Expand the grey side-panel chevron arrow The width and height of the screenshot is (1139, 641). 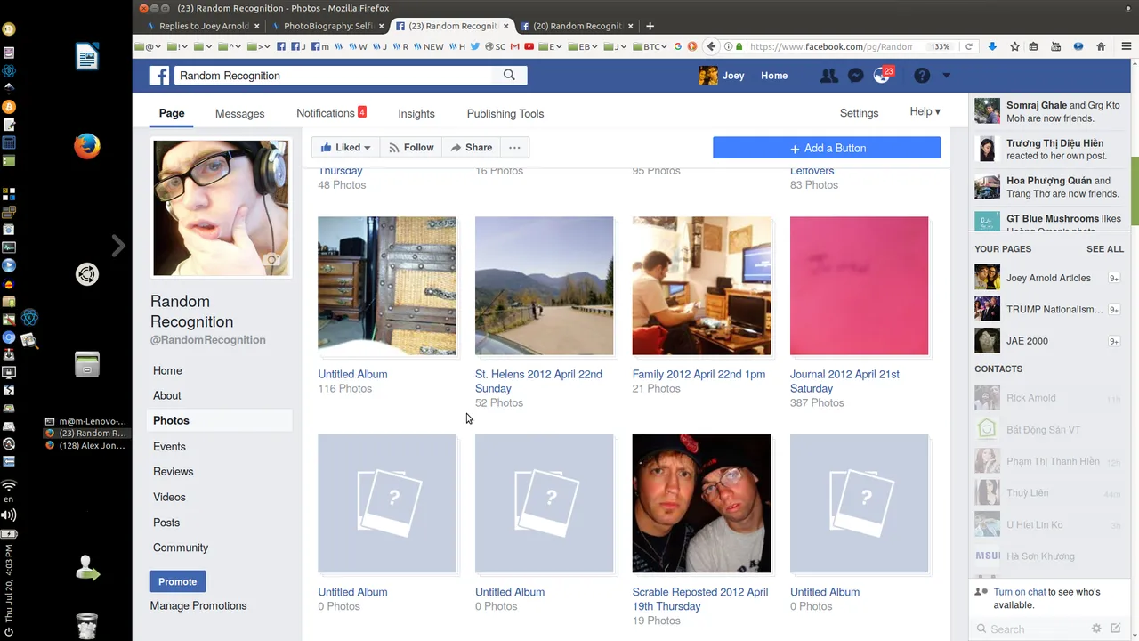pyautogui.click(x=118, y=246)
